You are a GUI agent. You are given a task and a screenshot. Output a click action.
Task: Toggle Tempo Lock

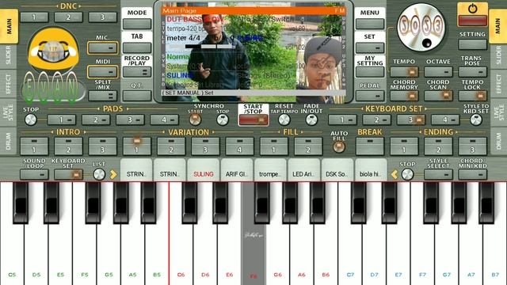click(472, 96)
